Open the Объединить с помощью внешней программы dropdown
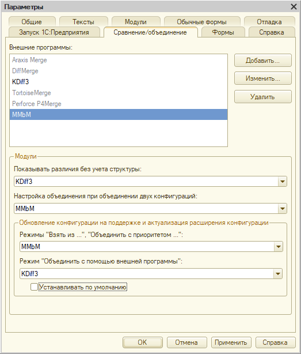301x354 pixels. click(x=278, y=274)
